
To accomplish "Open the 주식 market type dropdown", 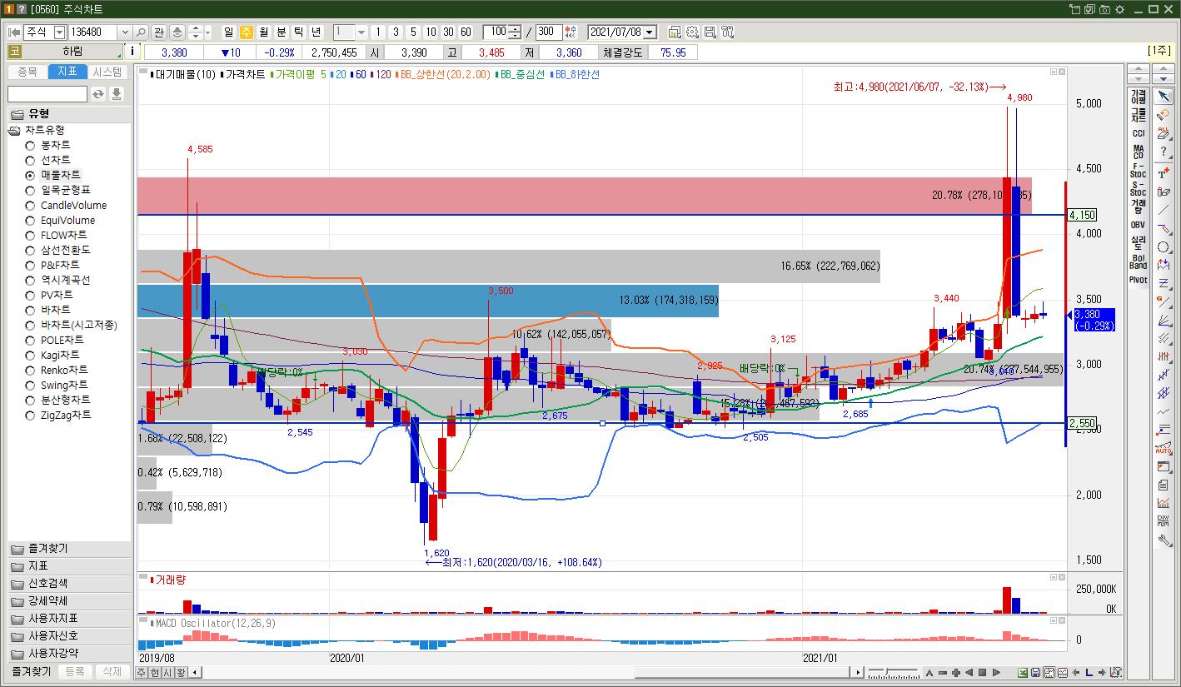I will click(x=58, y=32).
